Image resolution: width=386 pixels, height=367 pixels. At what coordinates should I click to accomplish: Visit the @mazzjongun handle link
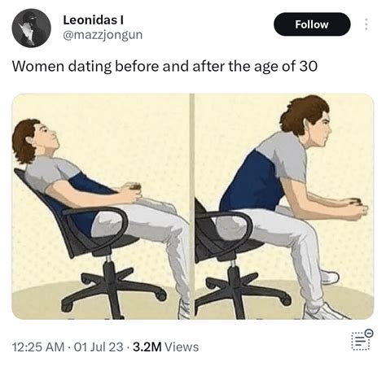(103, 35)
